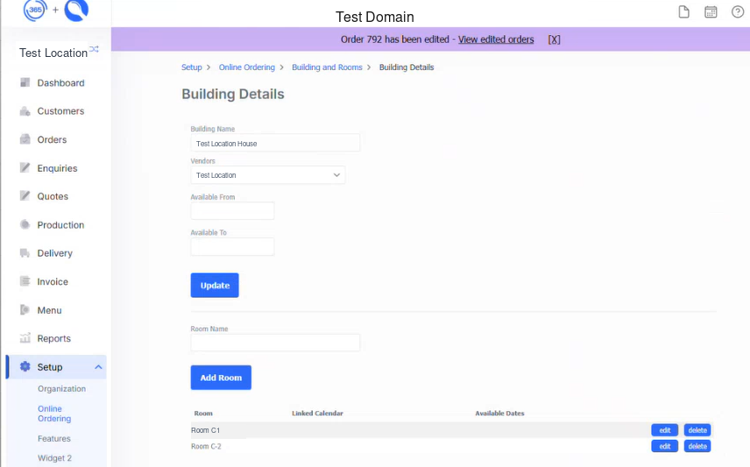The width and height of the screenshot is (750, 467).
Task: Go to Reports section
Action: pyautogui.click(x=54, y=338)
